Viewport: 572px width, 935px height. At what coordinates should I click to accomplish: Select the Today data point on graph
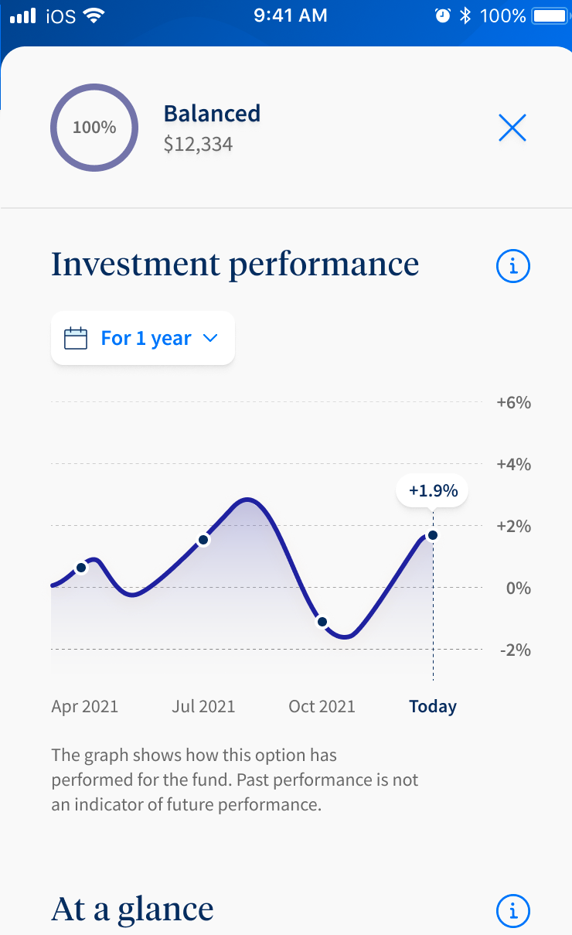[433, 535]
